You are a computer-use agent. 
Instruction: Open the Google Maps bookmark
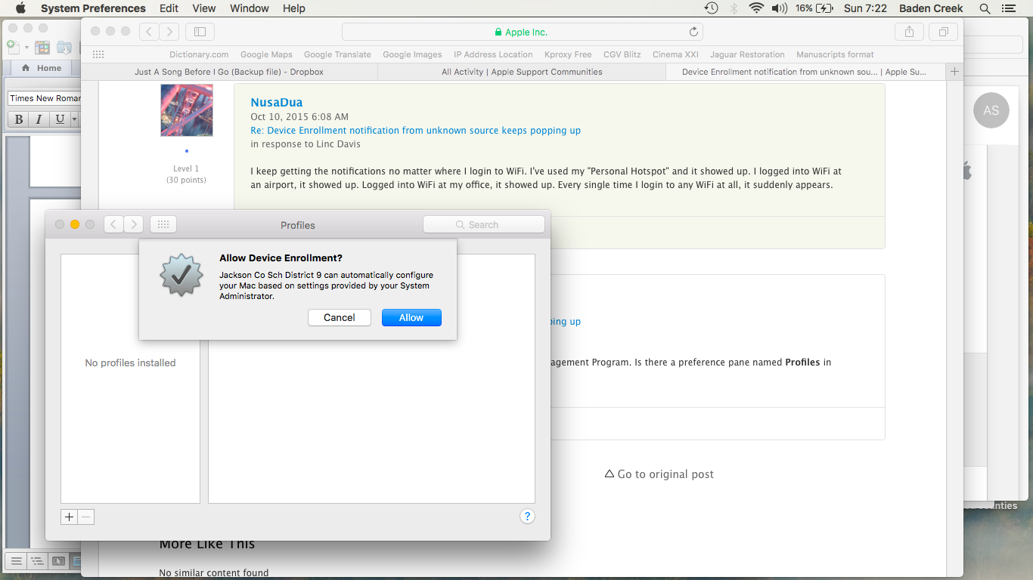coord(266,54)
